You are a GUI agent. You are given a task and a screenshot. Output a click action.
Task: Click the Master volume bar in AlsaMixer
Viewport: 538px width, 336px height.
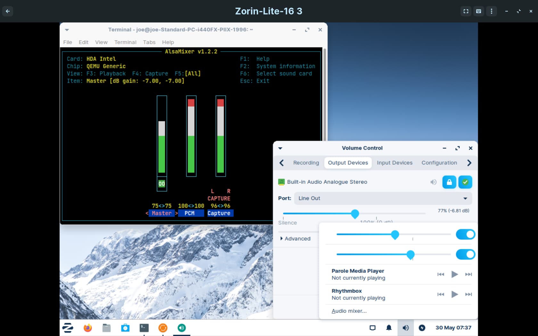(162, 136)
